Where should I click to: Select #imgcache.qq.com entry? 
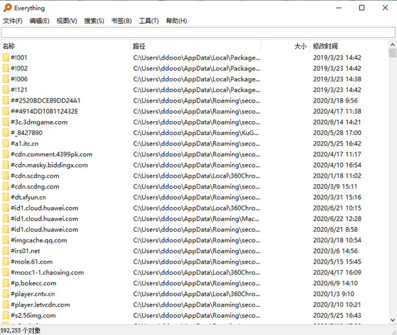tap(39, 240)
